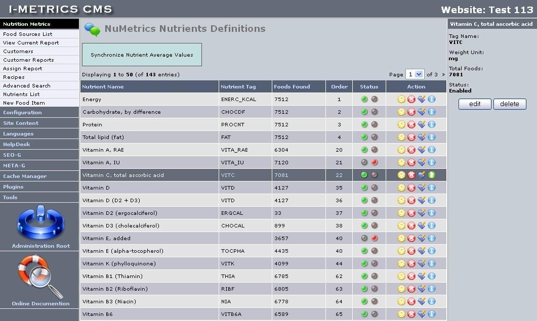Disable Vitamin B1 (Thiamin) via gray status button
The width and height of the screenshot is (537, 321).
point(374,276)
